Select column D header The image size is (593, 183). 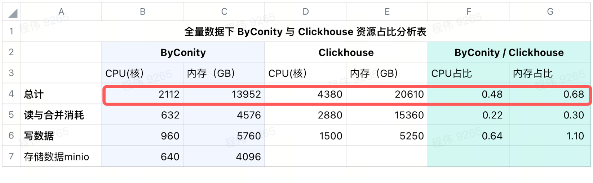(x=305, y=12)
